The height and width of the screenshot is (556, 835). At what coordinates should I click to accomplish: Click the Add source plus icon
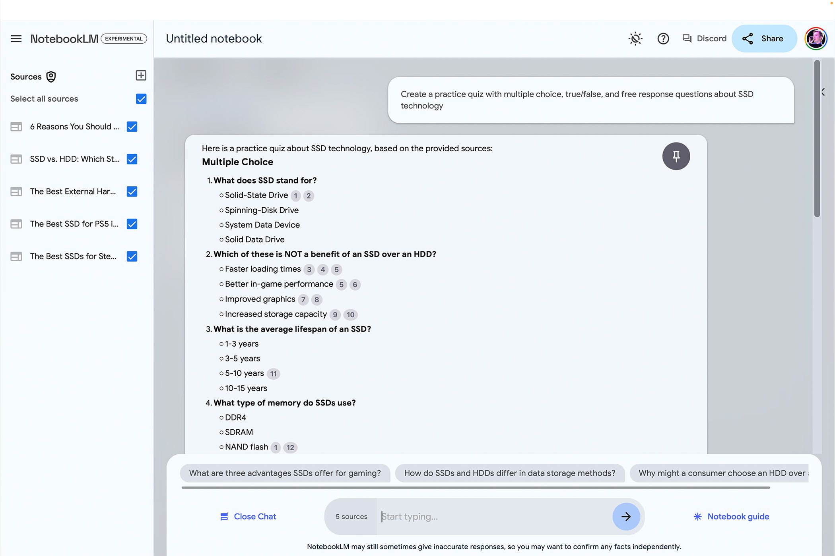(140, 76)
